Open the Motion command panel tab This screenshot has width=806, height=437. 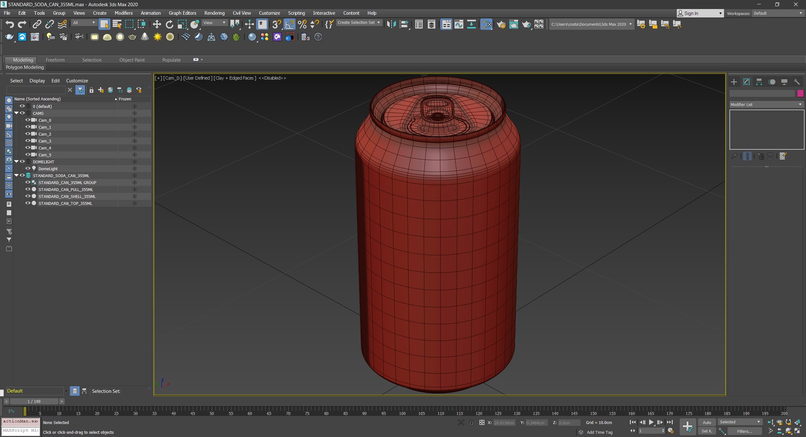click(x=772, y=82)
